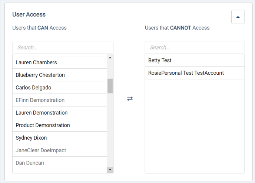Collapse the User Access panel
Screen dimensions: 255x183
(x=238, y=17)
